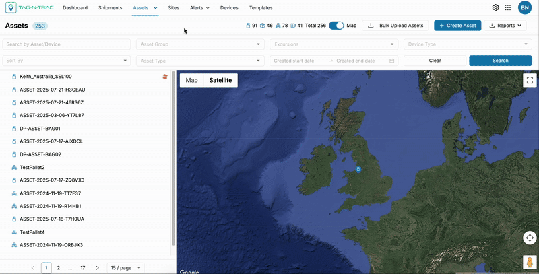Image resolution: width=539 pixels, height=274 pixels.
Task: Select page 1 in pagination
Action: point(46,268)
